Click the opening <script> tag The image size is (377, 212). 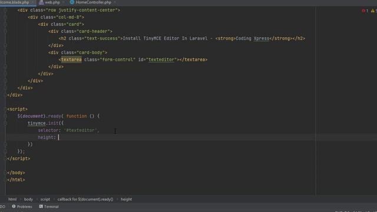pos(17,109)
